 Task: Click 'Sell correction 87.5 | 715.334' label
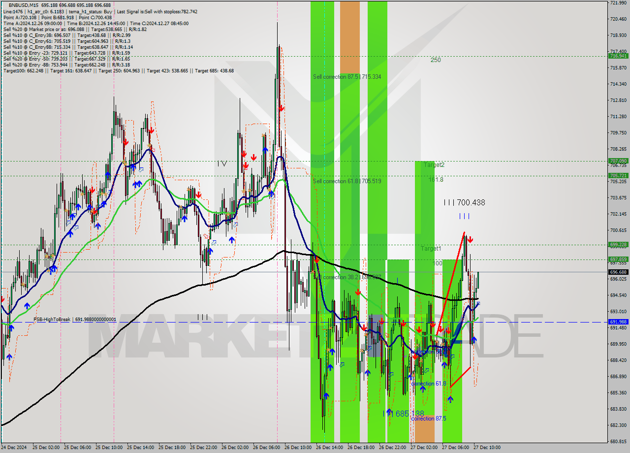tap(347, 77)
